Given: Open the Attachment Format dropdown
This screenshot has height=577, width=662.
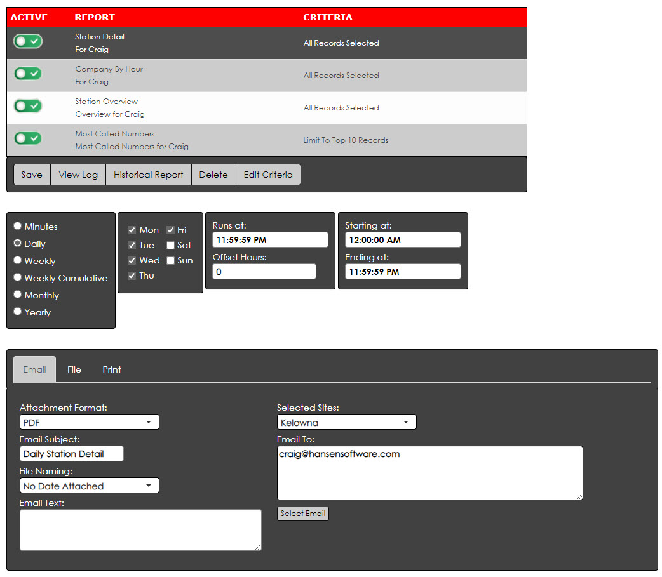Looking at the screenshot, I should pos(89,421).
